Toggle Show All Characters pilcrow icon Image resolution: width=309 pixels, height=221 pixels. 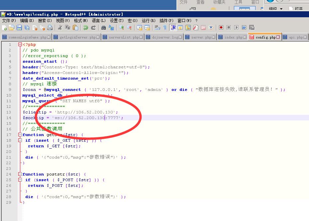click(165, 28)
